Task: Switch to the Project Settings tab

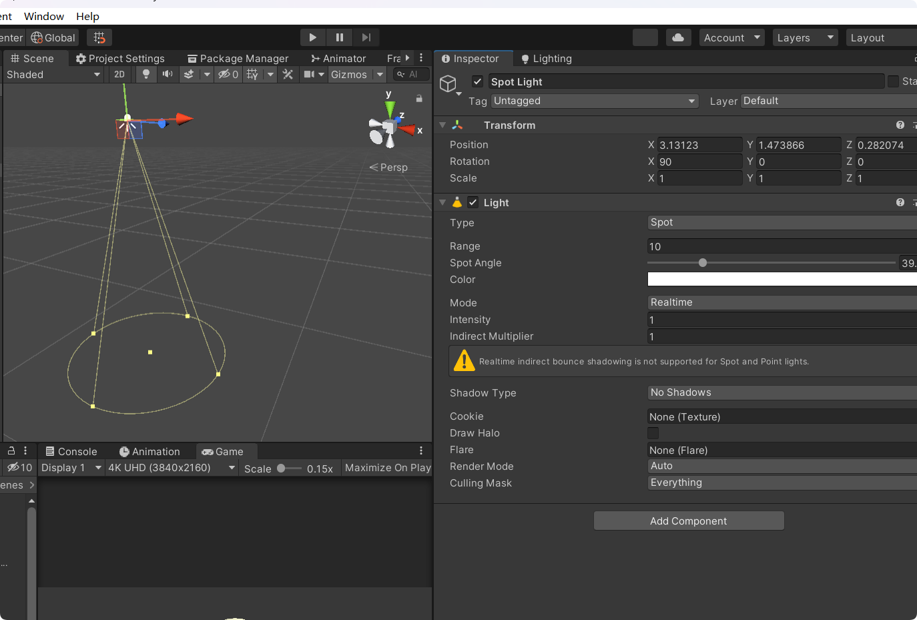Action: click(x=120, y=58)
